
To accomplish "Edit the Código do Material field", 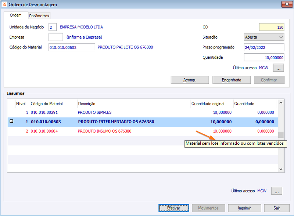I will 72,47.
